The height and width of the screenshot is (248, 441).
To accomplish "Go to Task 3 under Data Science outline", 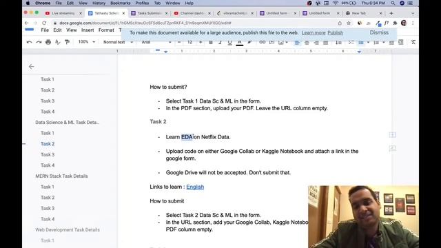I will 48,154.
